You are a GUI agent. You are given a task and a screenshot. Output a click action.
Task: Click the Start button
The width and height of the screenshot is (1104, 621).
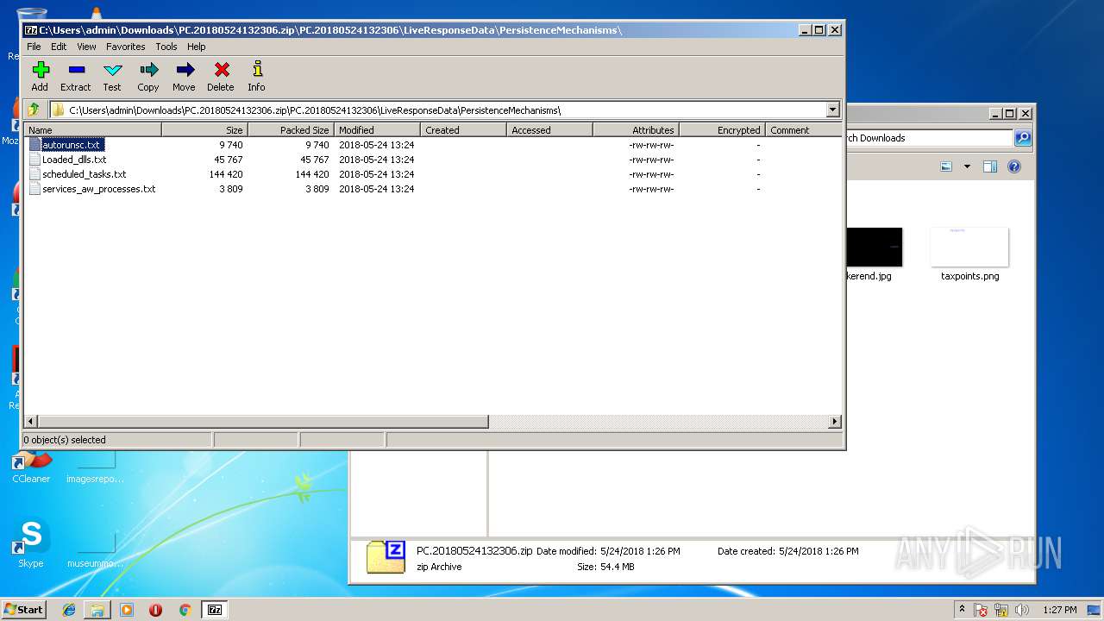click(24, 610)
